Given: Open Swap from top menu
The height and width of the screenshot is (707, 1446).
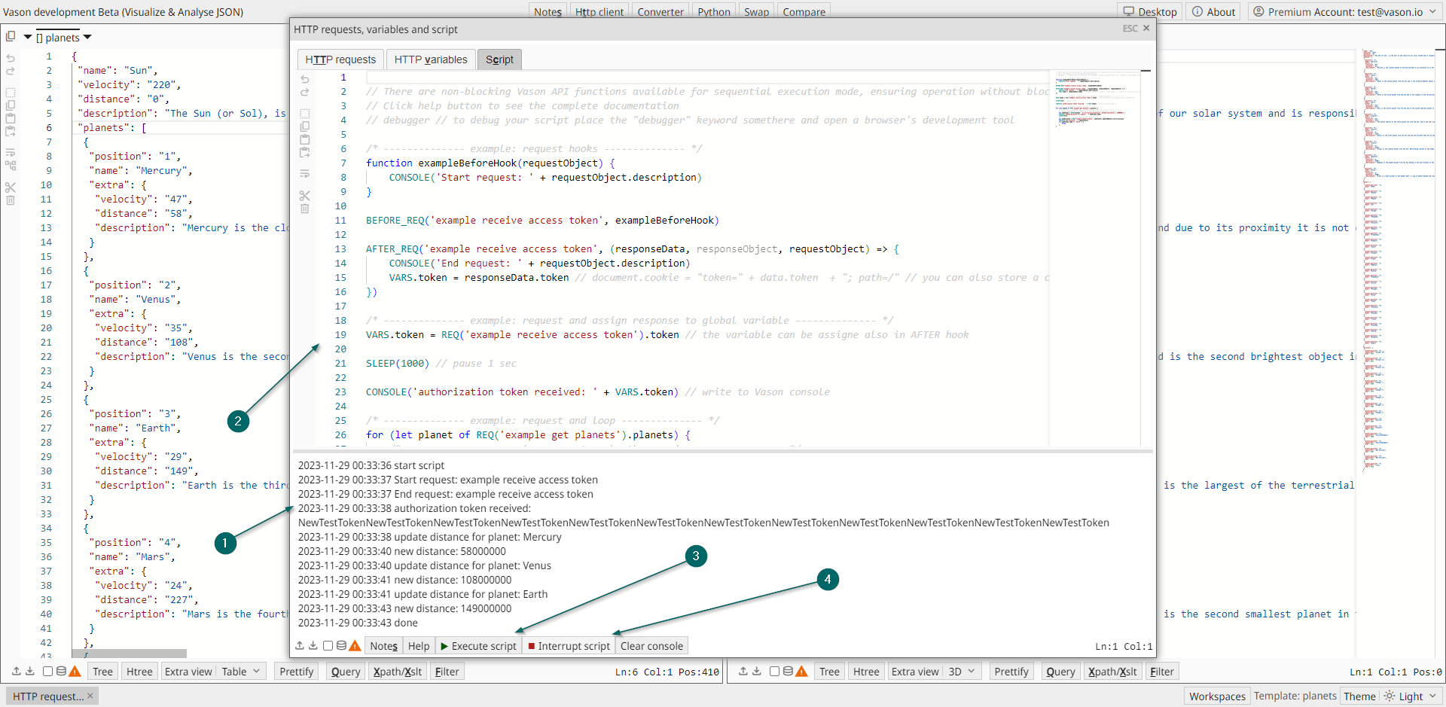Looking at the screenshot, I should coord(757,12).
